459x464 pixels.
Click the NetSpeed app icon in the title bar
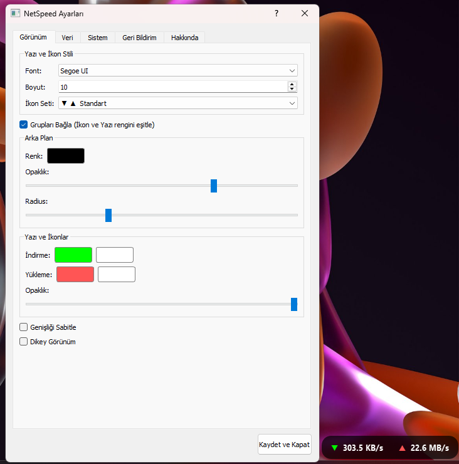16,13
